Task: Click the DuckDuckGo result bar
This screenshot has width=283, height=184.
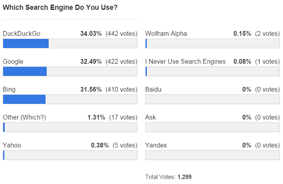Action: point(70,43)
